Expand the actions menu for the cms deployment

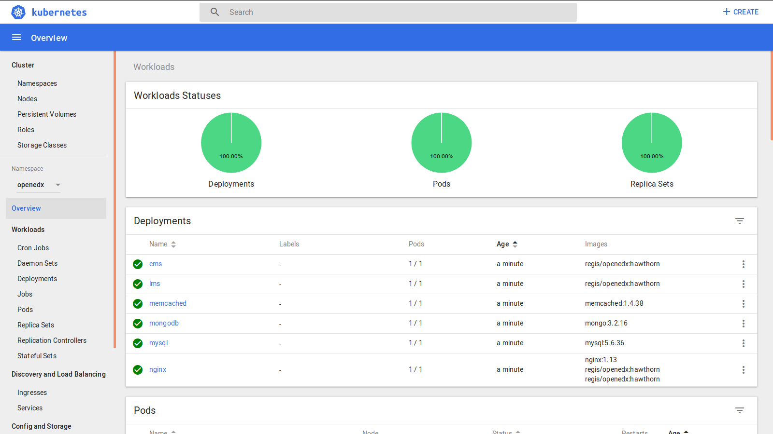(x=744, y=264)
